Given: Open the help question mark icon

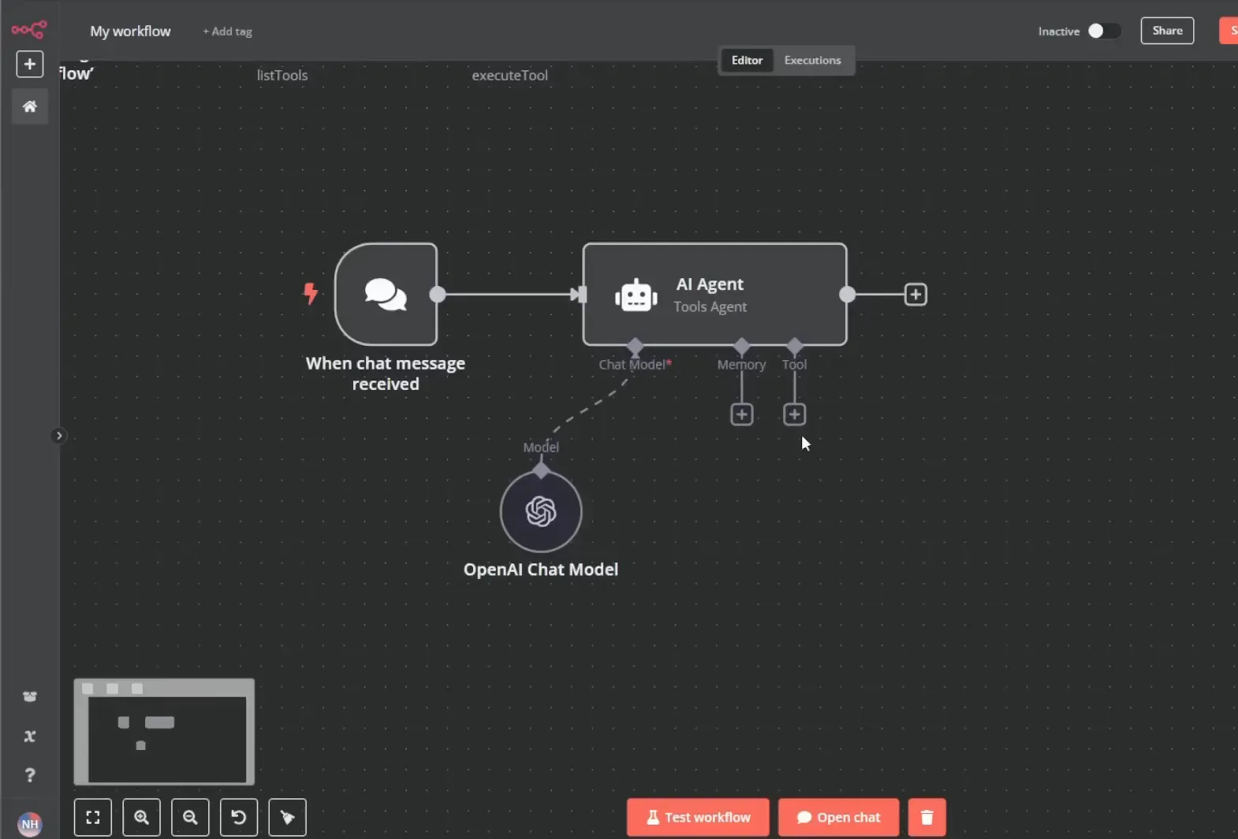Looking at the screenshot, I should [x=30, y=775].
